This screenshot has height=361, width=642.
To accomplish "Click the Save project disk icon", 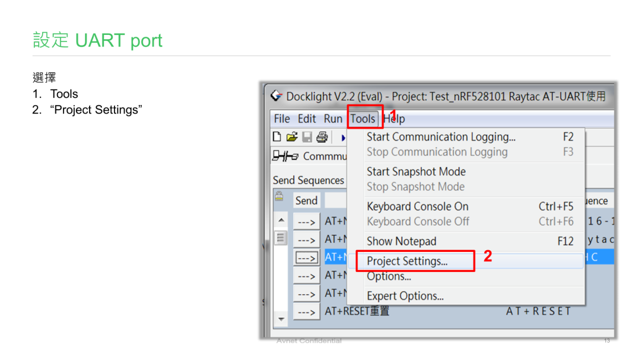I will (307, 137).
